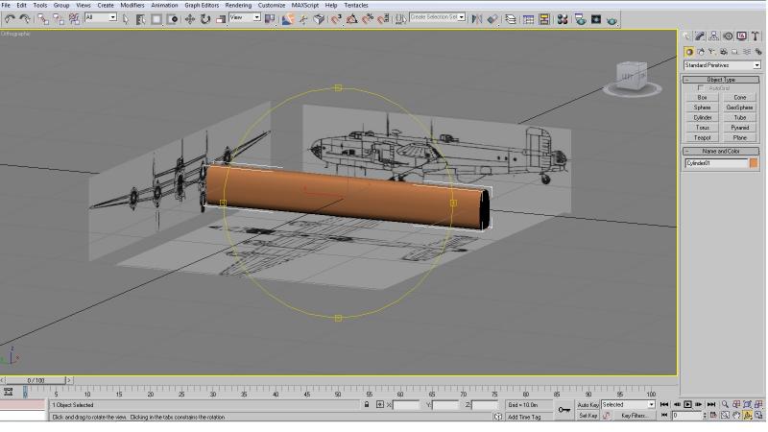Open the Rendering menu
This screenshot has width=768, height=432.
tap(238, 6)
